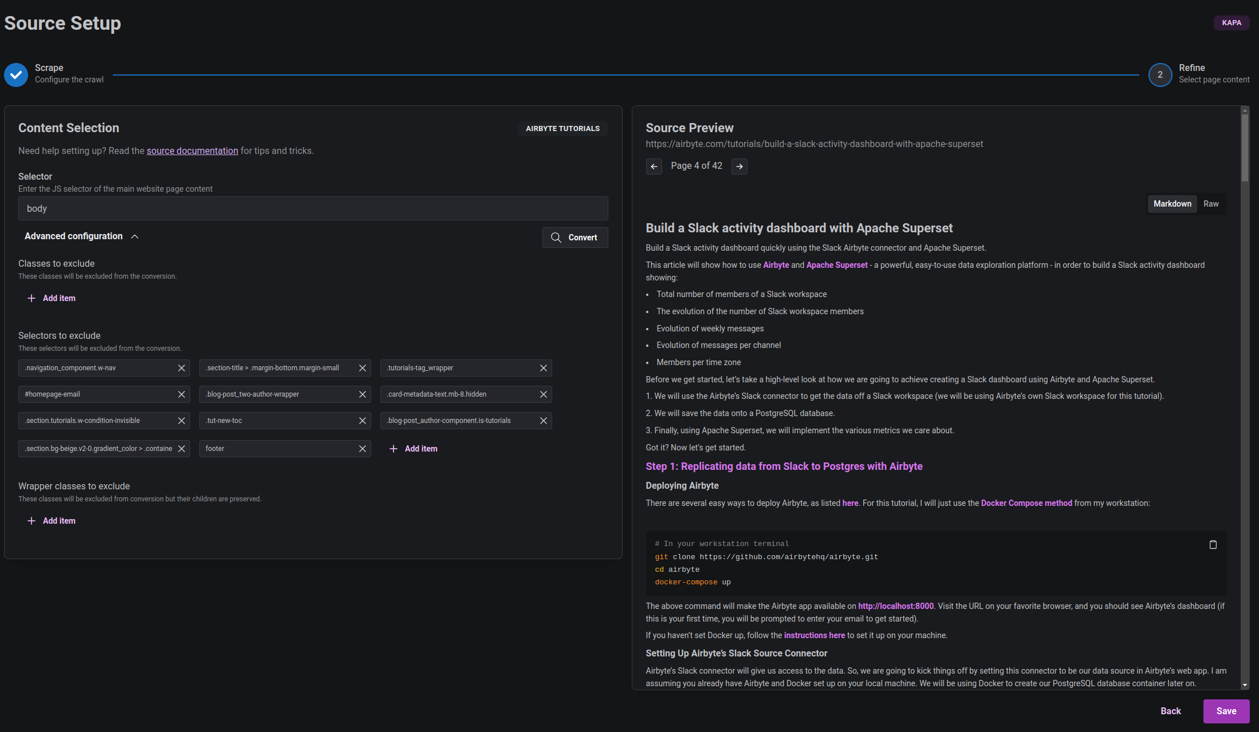The image size is (1259, 732).
Task: Click the preview scrollbar thumb
Action: click(x=1245, y=148)
